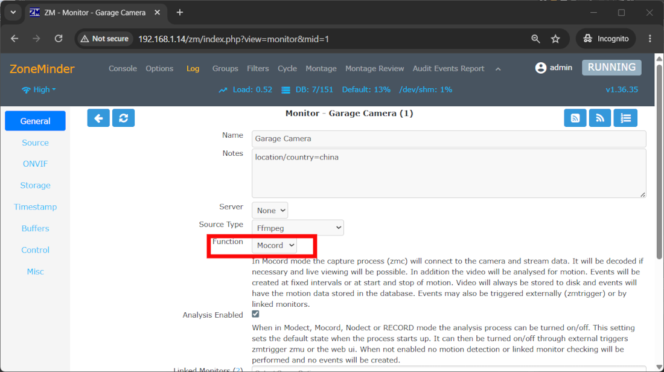Click the browser back arrow
This screenshot has width=664, height=372.
click(x=15, y=39)
